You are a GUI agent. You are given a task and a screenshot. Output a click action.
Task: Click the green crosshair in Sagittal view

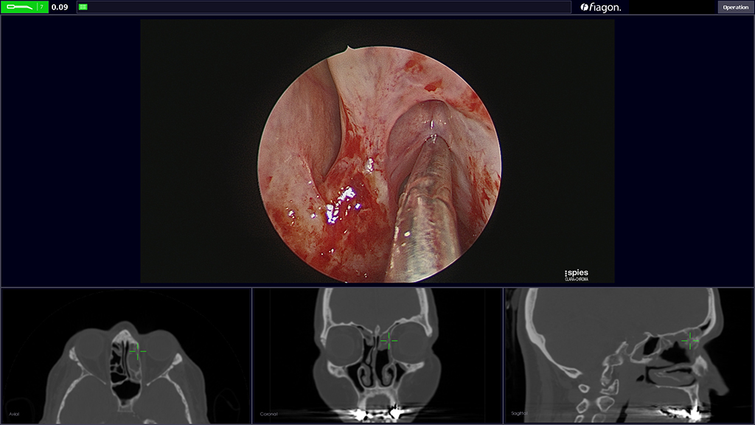click(691, 340)
